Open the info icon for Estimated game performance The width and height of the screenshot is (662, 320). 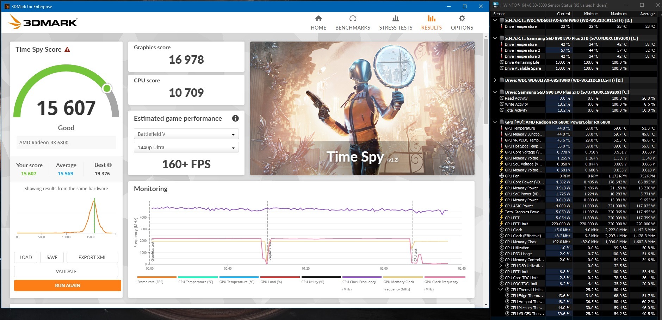click(235, 119)
